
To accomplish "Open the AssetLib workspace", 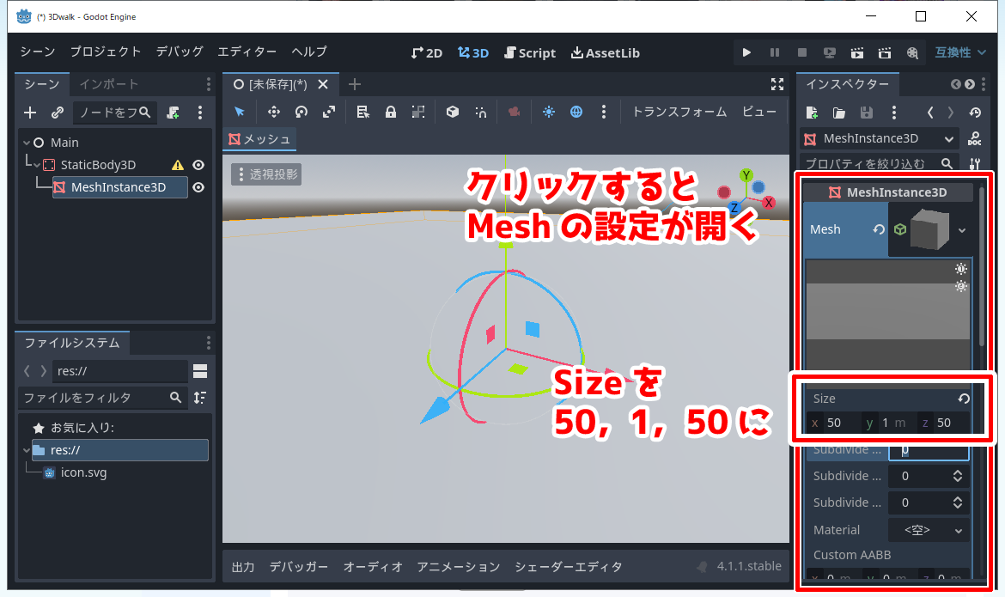I will (x=606, y=52).
